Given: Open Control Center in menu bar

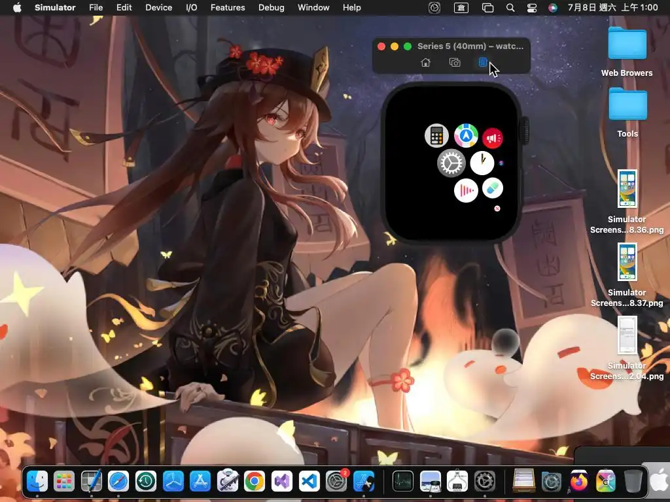Looking at the screenshot, I should click(x=531, y=7).
